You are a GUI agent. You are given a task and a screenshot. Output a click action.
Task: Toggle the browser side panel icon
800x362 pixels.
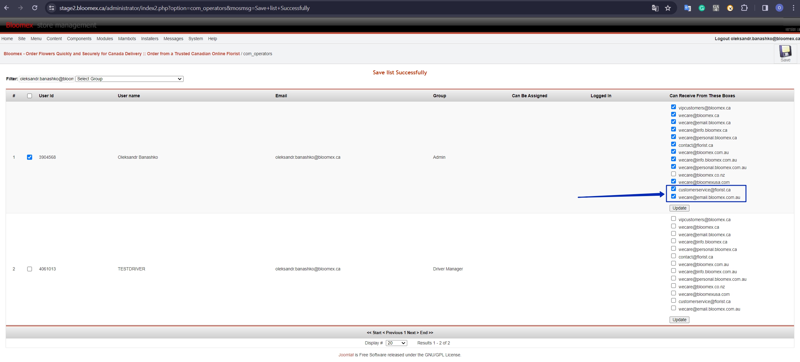[765, 8]
